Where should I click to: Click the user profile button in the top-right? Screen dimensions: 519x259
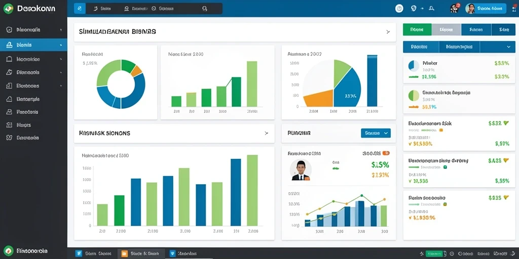tap(486, 9)
